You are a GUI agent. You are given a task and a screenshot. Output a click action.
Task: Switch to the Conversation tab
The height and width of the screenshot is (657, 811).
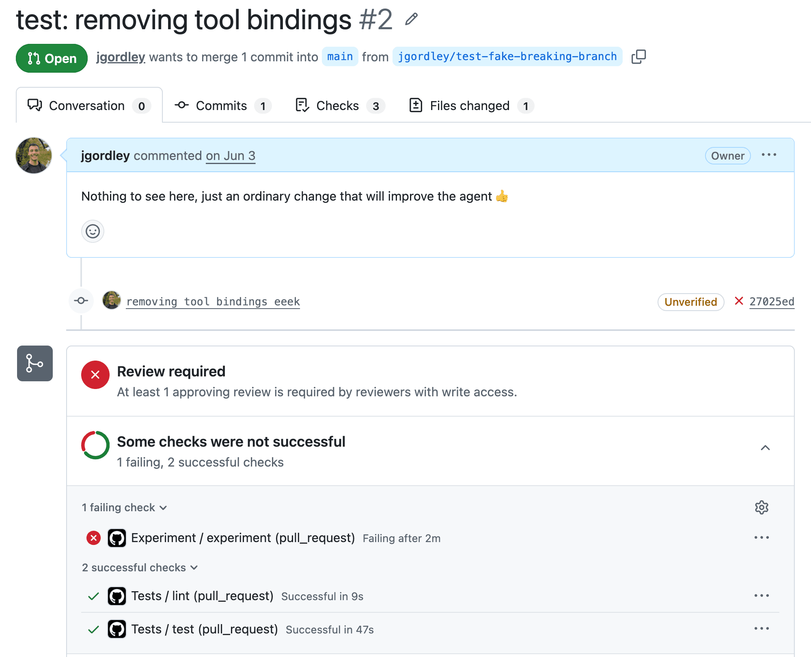(89, 106)
